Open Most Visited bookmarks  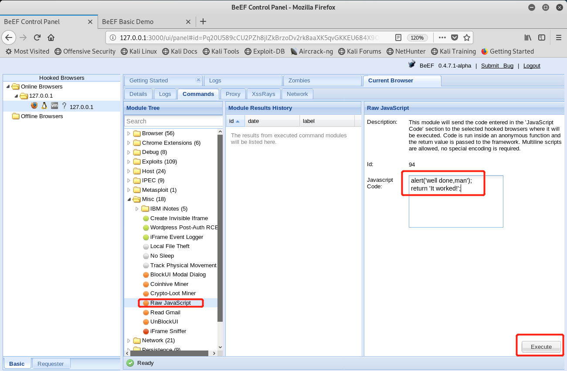coord(27,51)
